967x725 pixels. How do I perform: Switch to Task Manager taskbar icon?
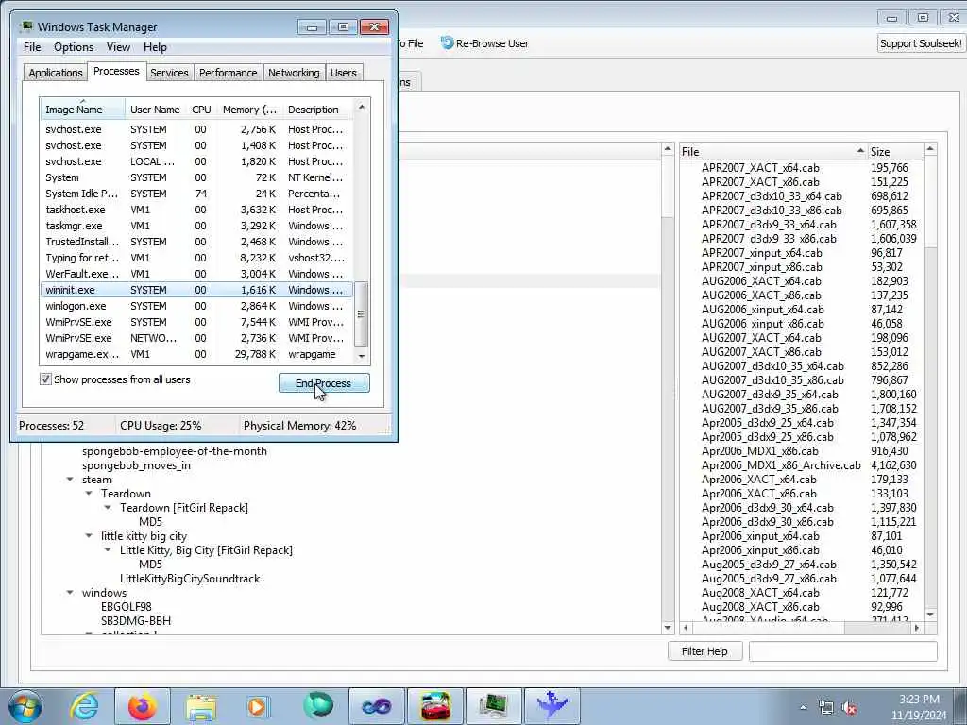tap(493, 706)
